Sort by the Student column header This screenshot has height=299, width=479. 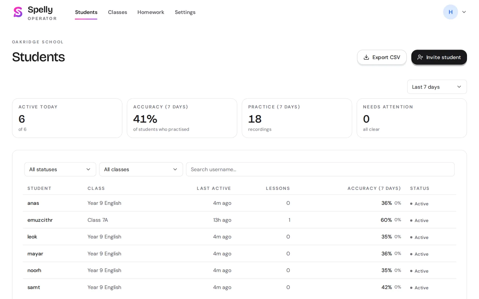coord(39,188)
